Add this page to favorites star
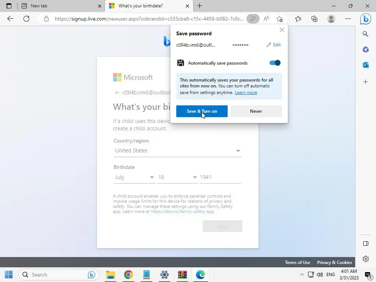 (279, 19)
